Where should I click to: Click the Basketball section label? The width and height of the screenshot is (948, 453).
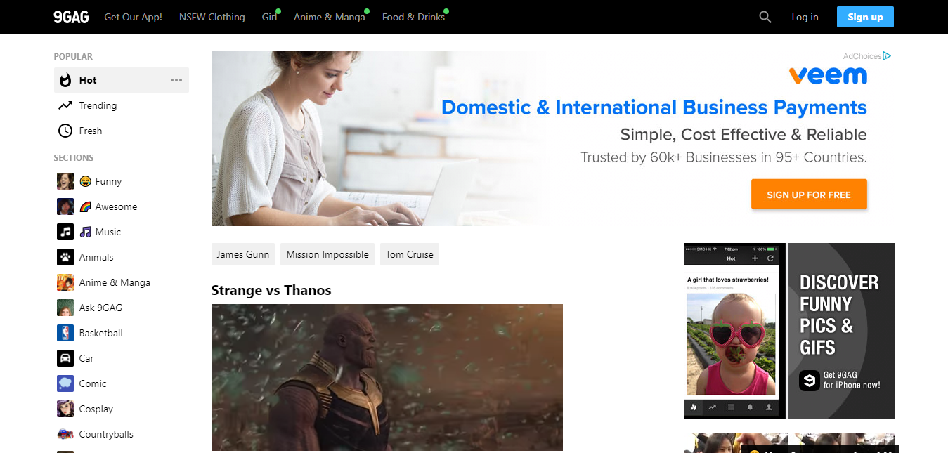tap(101, 333)
